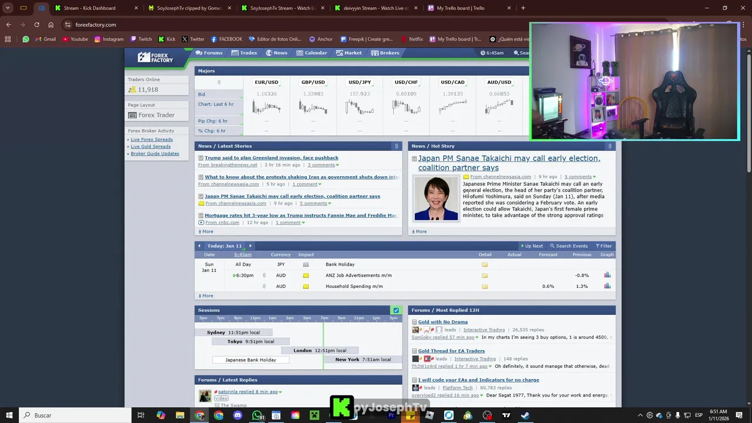The width and height of the screenshot is (752, 423).
Task: Open the detail folder for Household Spending
Action: (x=485, y=287)
